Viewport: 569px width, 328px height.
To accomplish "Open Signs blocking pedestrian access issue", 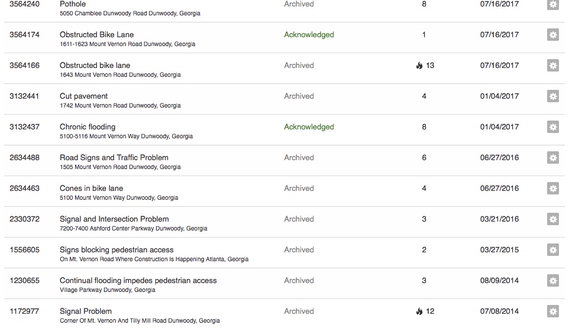I will click(117, 250).
